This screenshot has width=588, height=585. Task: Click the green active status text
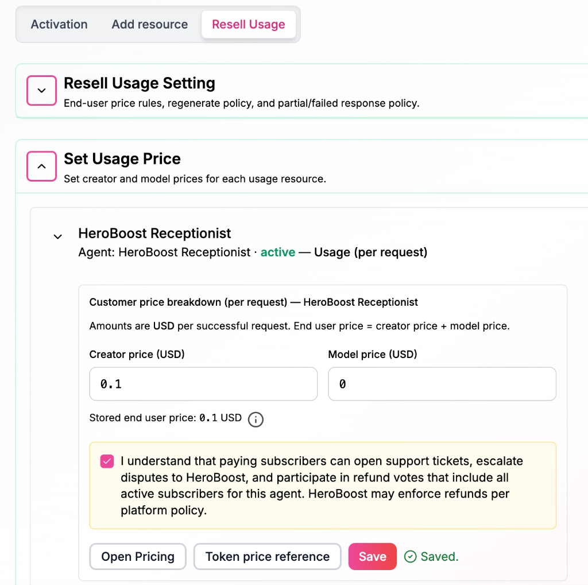pyautogui.click(x=278, y=252)
